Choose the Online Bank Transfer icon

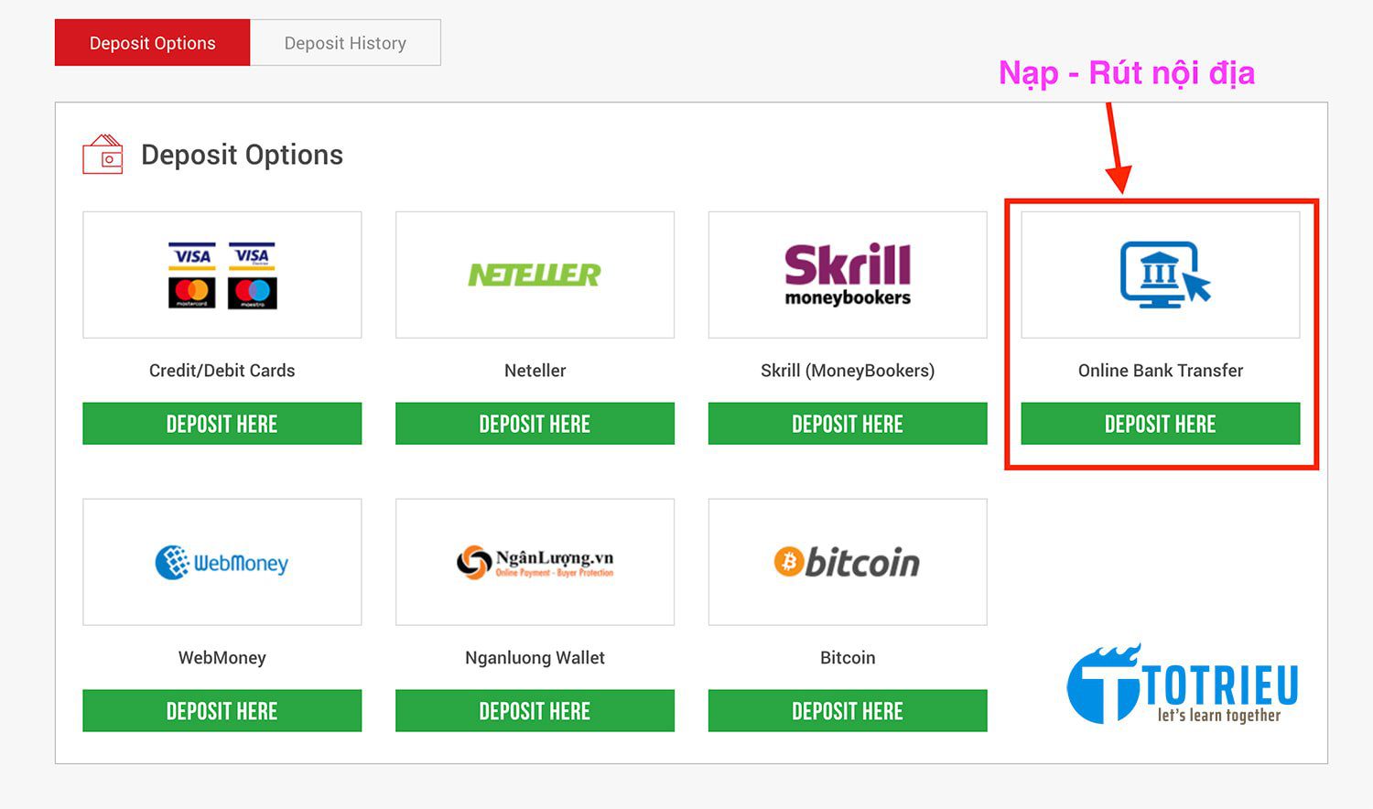pos(1161,275)
